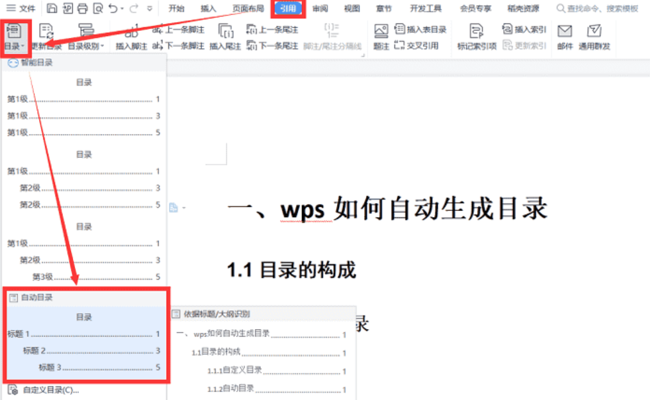This screenshot has height=400, width=650.
Task: Open the 开发工具 tab
Action: click(x=426, y=8)
